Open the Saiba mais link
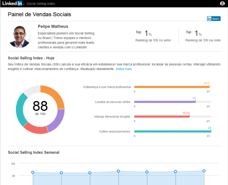The width and height of the screenshot is (228, 185). coord(124,69)
